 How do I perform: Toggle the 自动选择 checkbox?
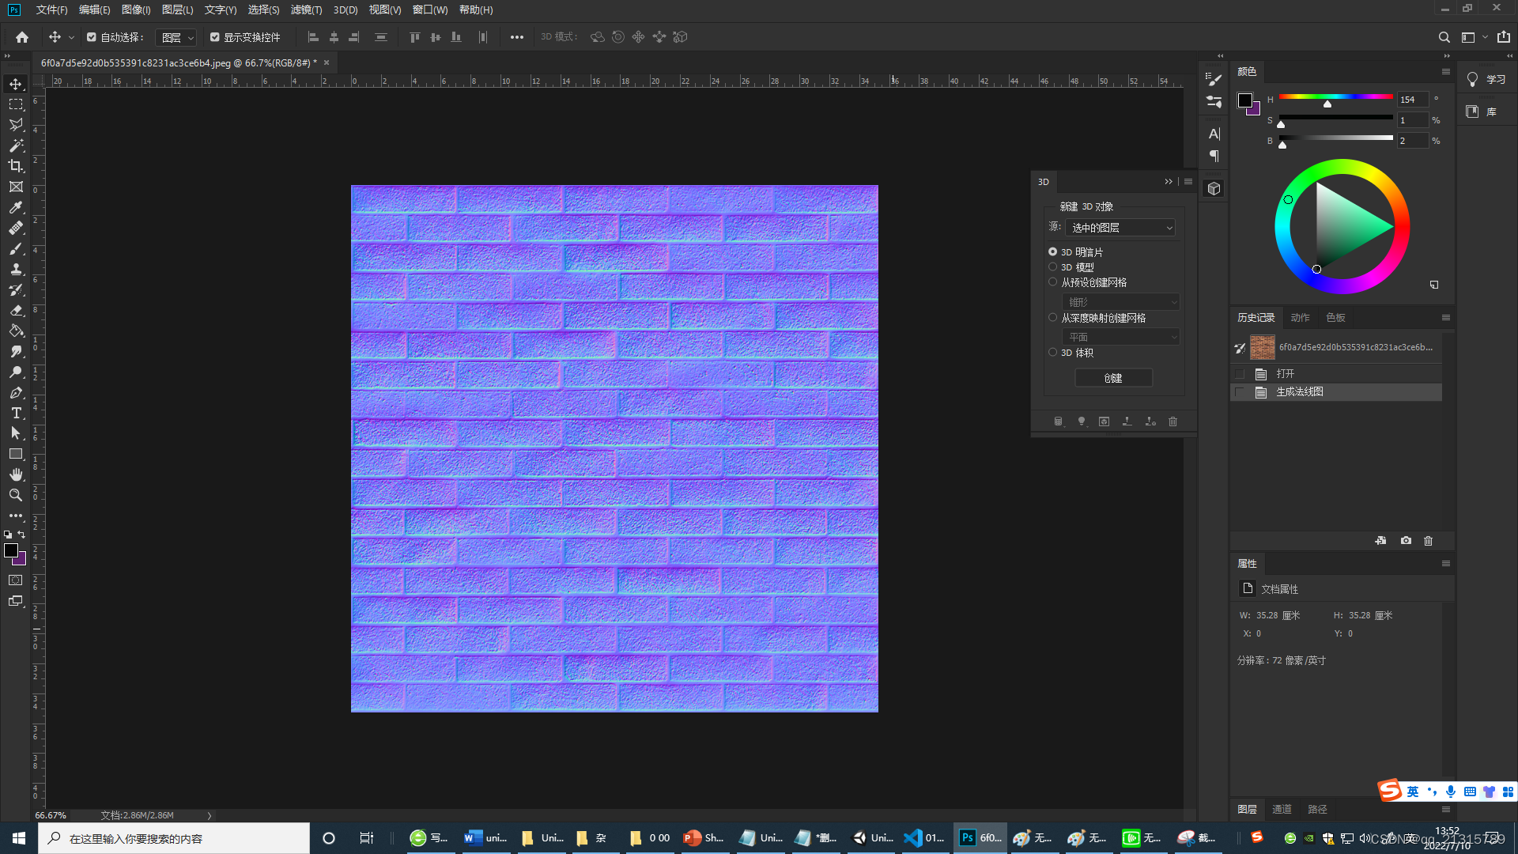92,37
